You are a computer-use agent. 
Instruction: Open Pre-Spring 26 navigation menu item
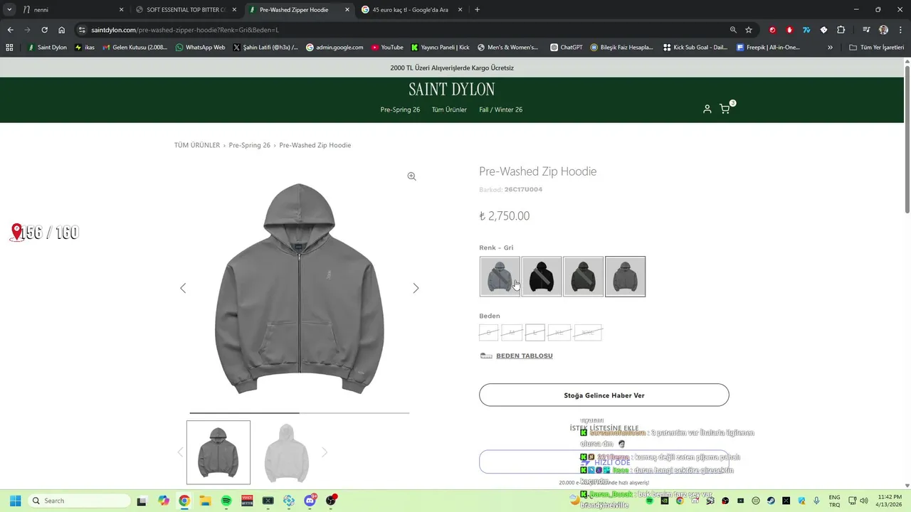400,110
